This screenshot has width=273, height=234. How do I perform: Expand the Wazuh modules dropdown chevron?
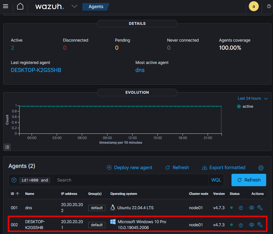pyautogui.click(x=74, y=7)
